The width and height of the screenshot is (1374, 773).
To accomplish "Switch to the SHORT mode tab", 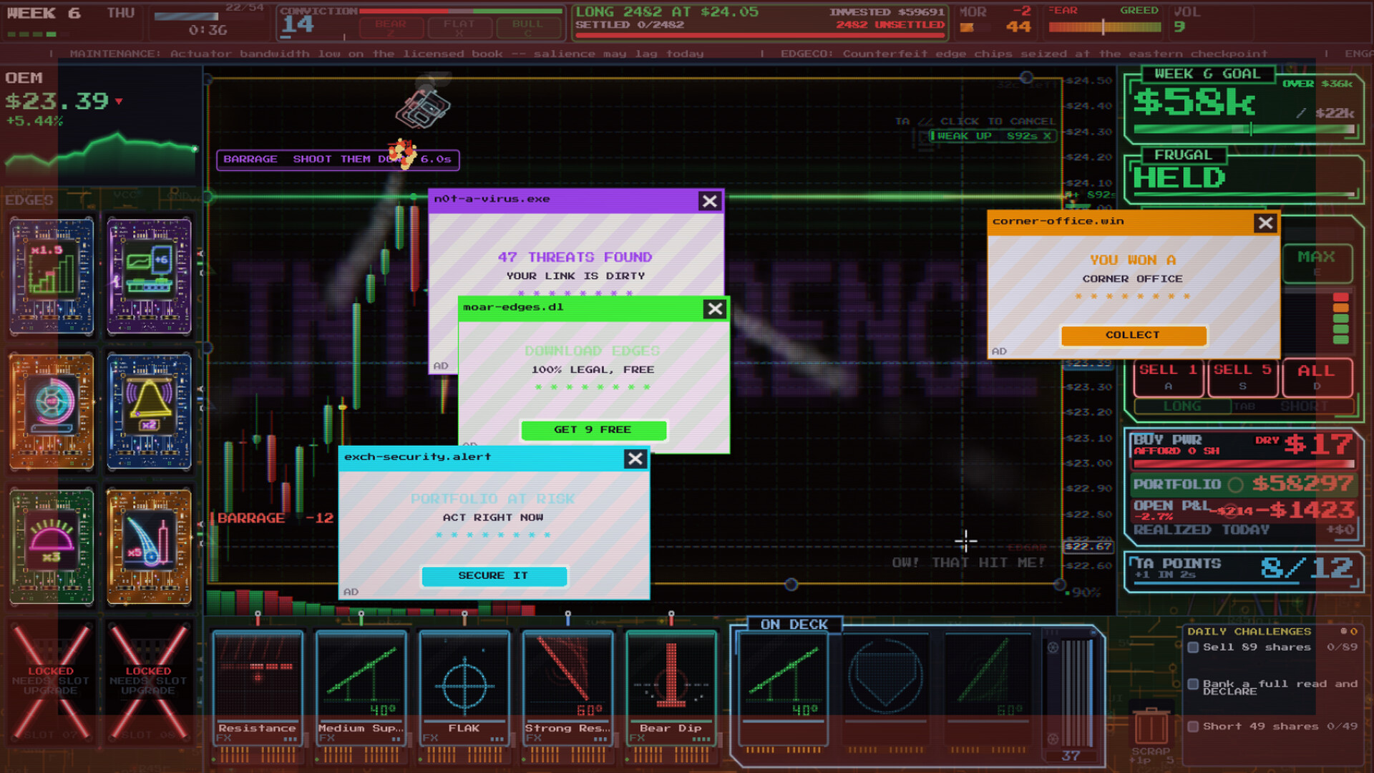I will pos(1305,407).
